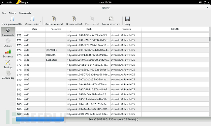This screenshot has height=126, width=211.
Task: Click the Copy floppy disk icon
Action: pos(127,19)
